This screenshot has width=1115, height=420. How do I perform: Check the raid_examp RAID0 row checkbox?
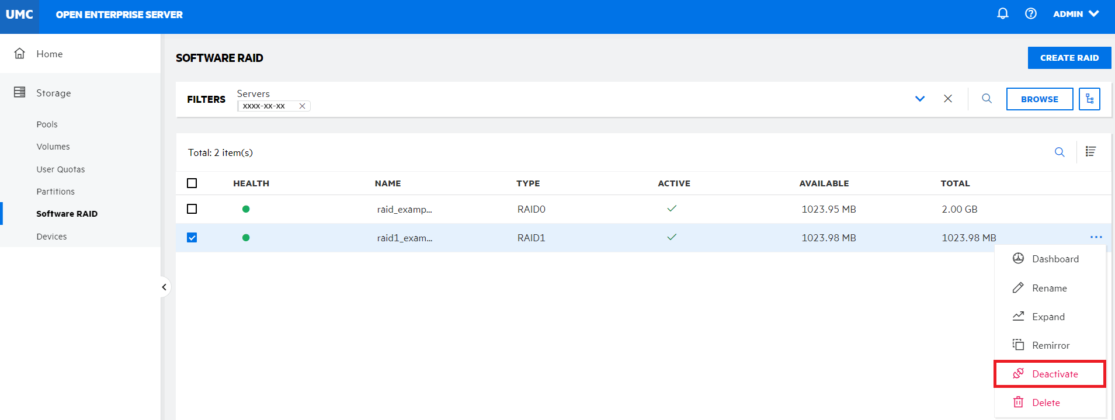[x=192, y=209]
